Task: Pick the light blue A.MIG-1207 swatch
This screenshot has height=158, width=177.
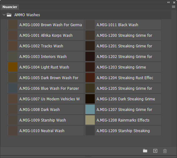Action: 90,109
